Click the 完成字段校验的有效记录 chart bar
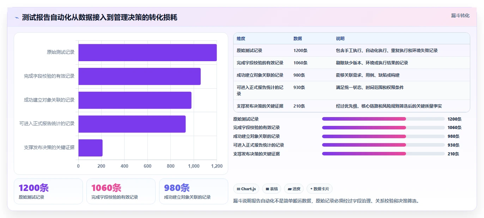484x218 pixels. click(139, 76)
